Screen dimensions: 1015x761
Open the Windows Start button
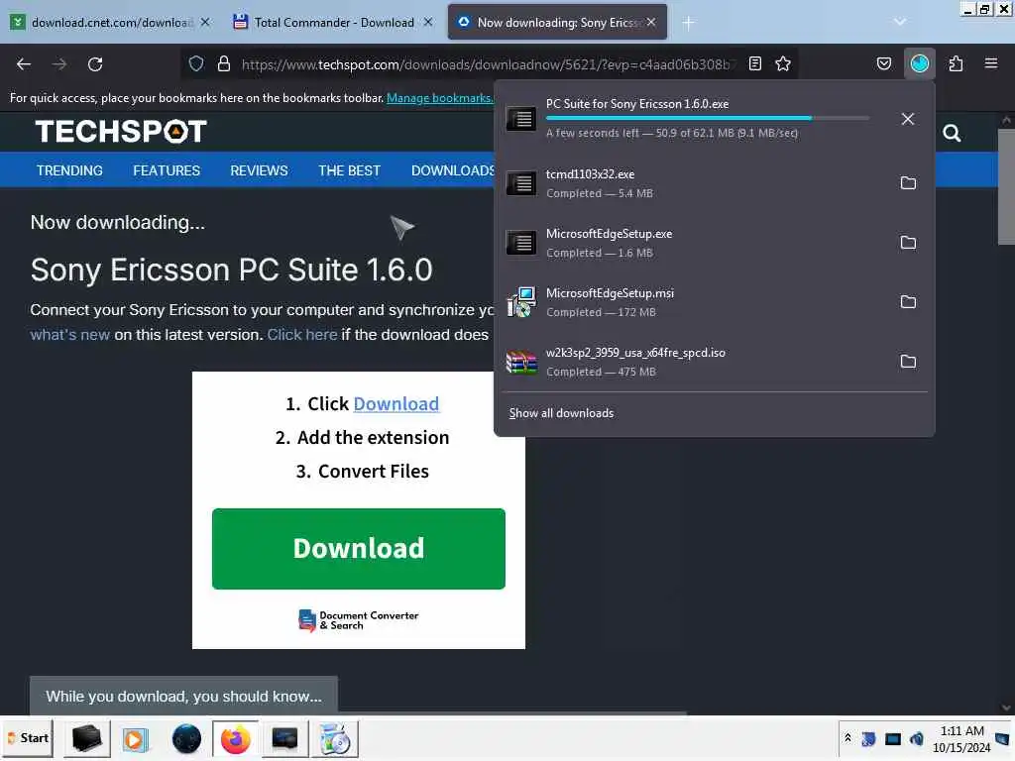[x=28, y=737]
